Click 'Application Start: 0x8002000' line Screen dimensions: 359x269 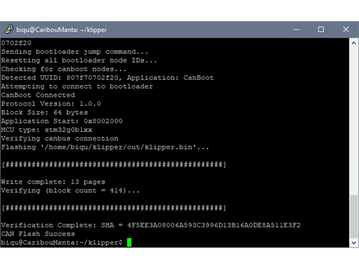pos(62,121)
